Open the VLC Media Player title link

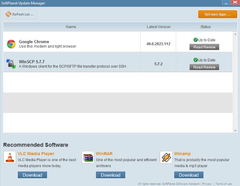tap(36, 154)
